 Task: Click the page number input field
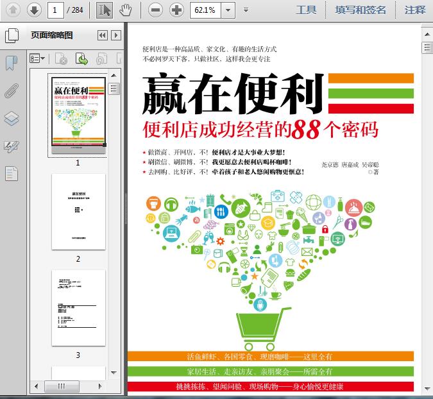tap(57, 10)
